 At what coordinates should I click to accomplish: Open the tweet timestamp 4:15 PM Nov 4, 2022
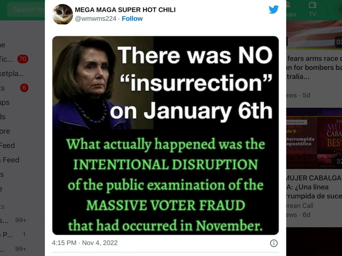[x=85, y=243]
